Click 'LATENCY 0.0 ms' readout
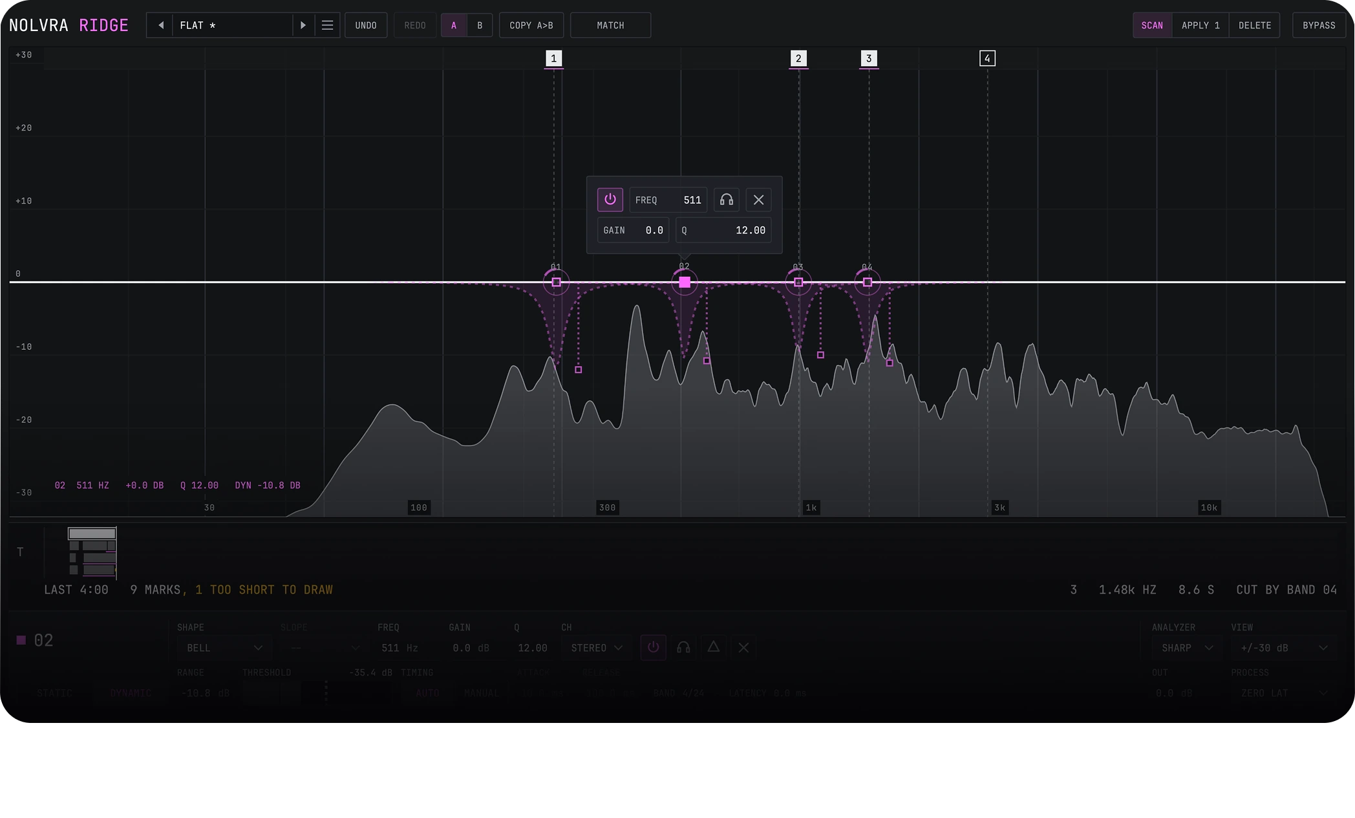Screen dimensions: 1355x818 click(x=767, y=693)
